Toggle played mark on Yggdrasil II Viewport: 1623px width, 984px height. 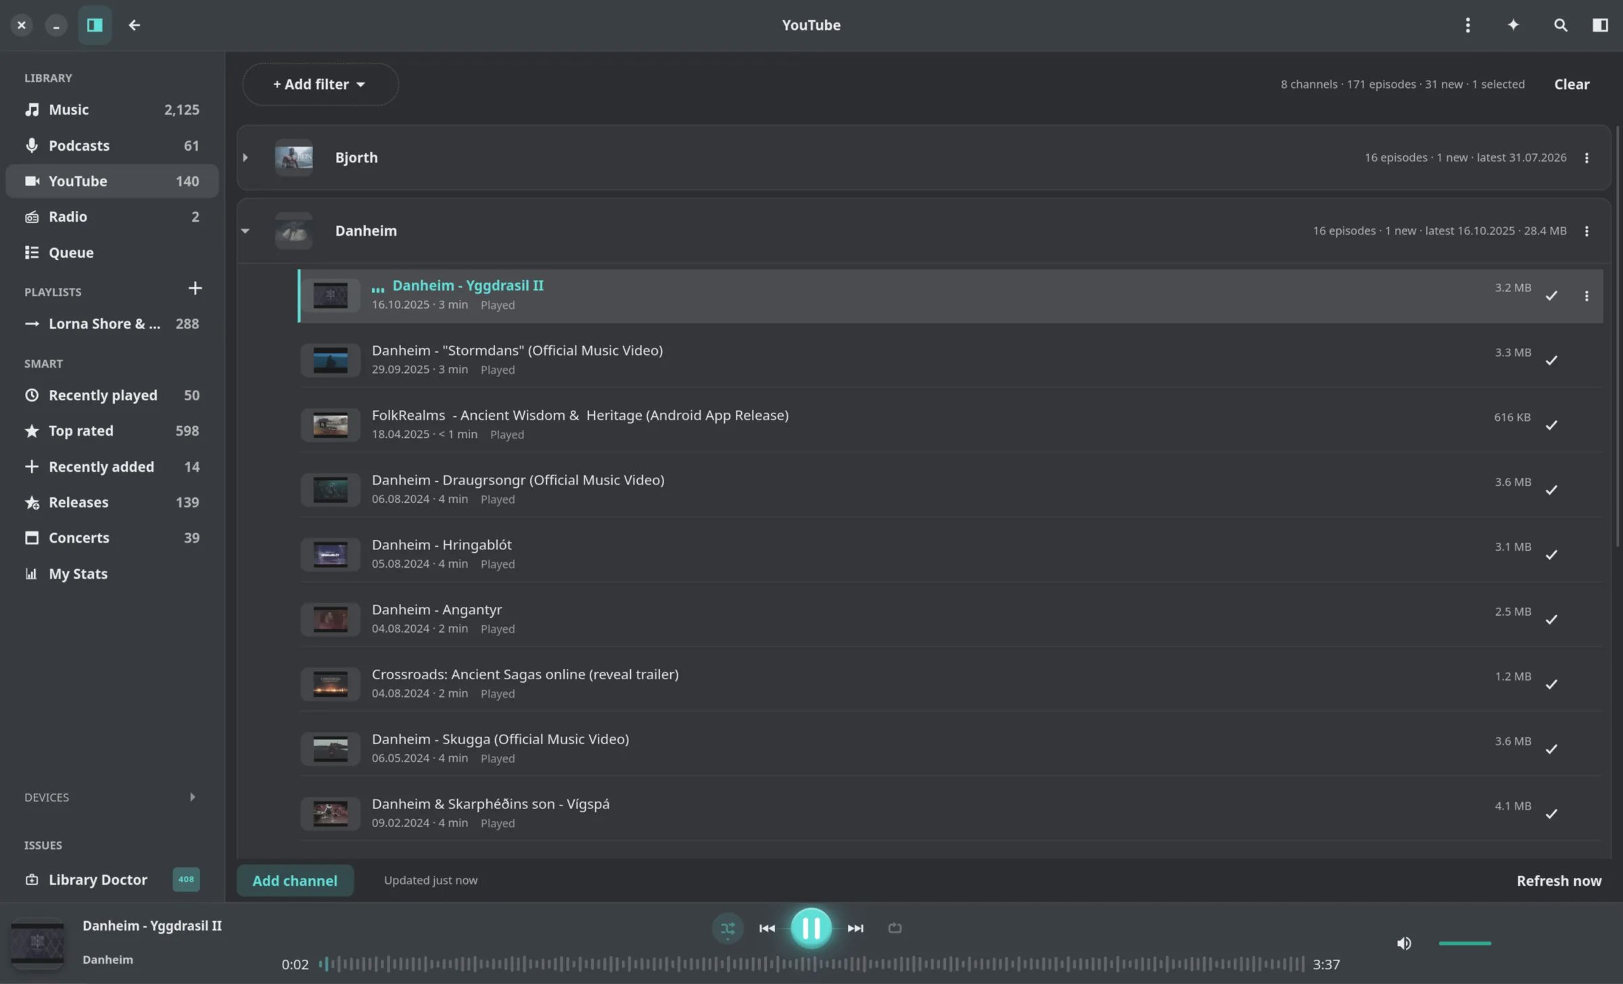pos(1551,296)
